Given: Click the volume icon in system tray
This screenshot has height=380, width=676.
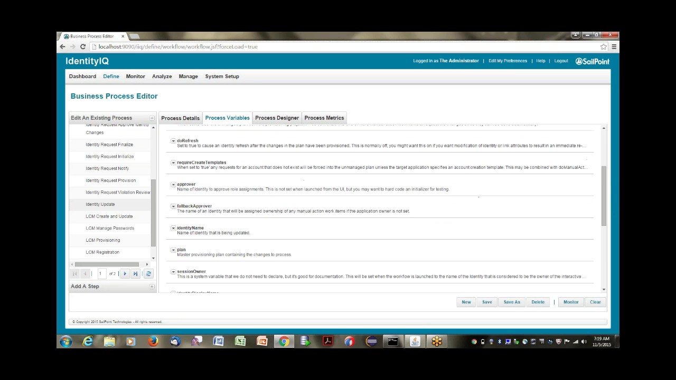Looking at the screenshot, I should tap(584, 341).
